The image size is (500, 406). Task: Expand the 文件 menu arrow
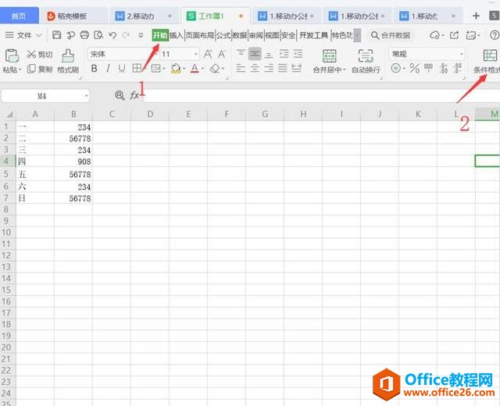(x=39, y=35)
